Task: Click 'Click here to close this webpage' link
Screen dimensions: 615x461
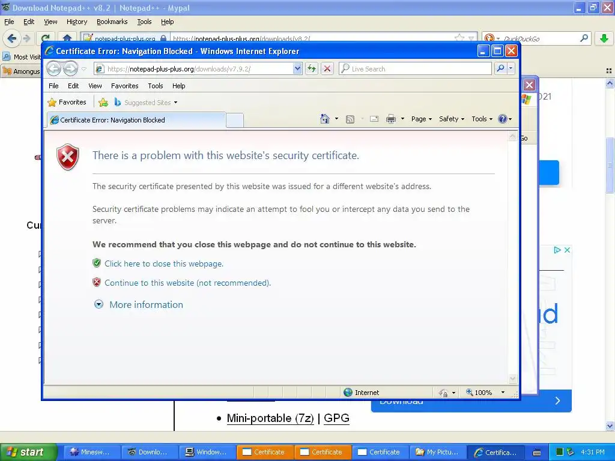Action: tap(164, 264)
